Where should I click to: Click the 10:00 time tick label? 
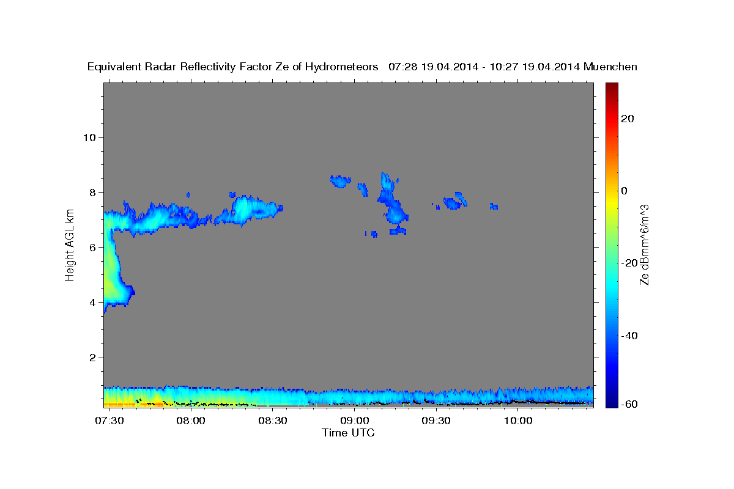[519, 421]
